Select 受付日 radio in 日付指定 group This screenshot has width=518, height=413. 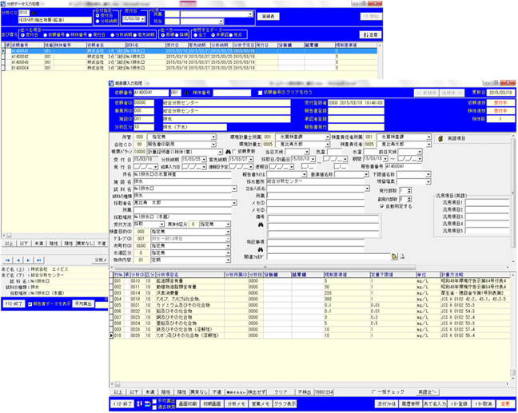point(98,15)
